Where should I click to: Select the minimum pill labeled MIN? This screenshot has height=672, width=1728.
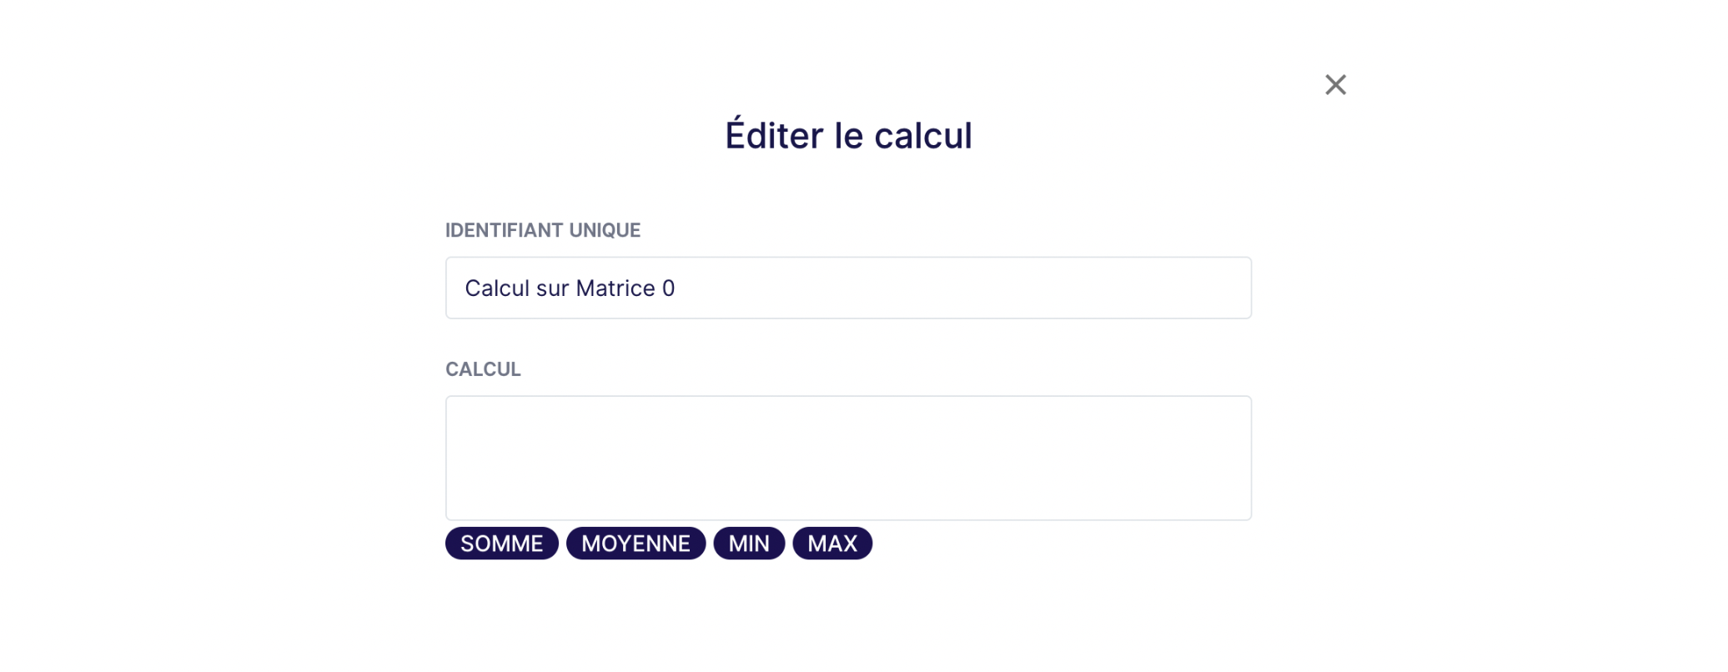click(749, 544)
